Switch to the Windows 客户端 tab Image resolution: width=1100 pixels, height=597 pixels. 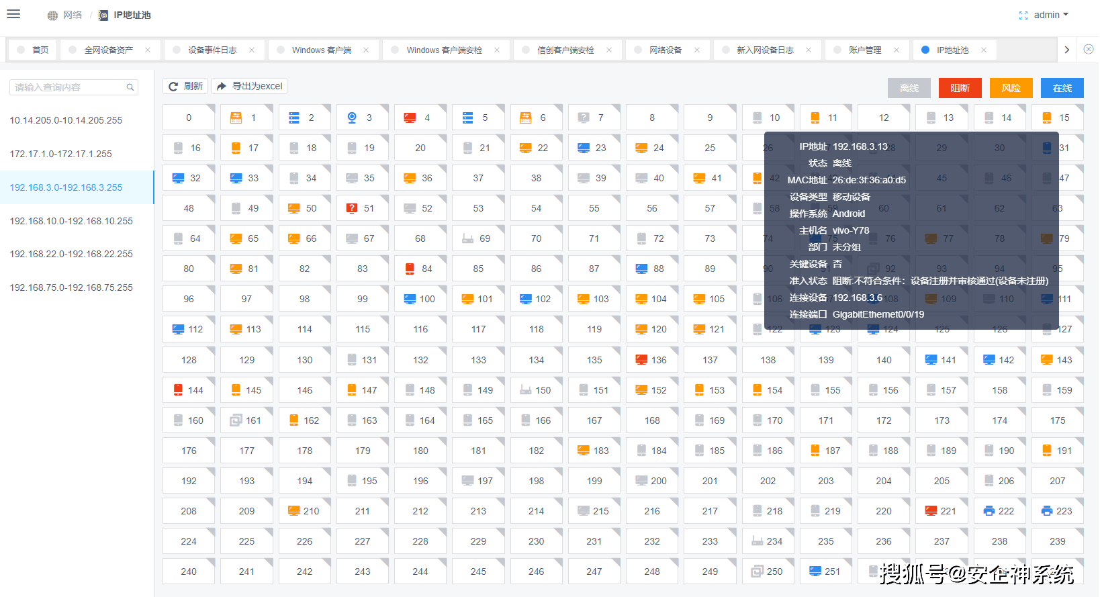point(322,50)
